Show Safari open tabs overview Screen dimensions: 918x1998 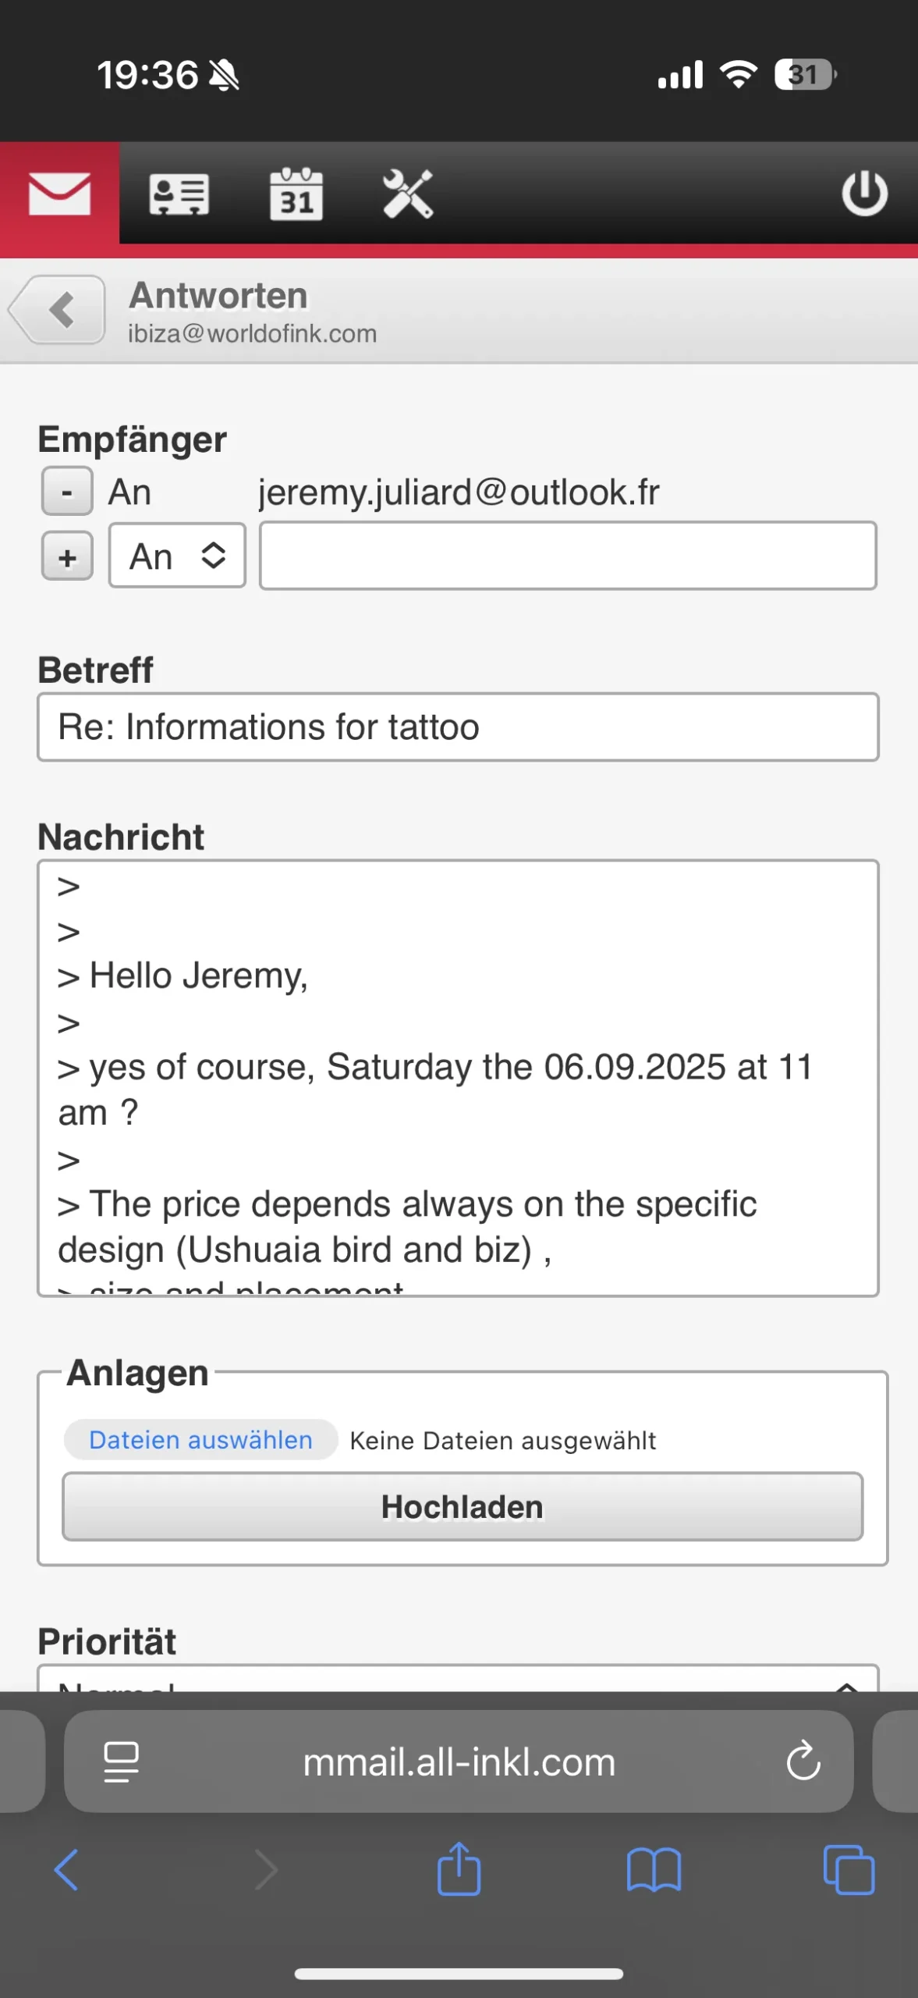coord(849,1870)
